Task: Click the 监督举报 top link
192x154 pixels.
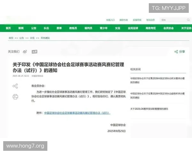Action: point(137,20)
